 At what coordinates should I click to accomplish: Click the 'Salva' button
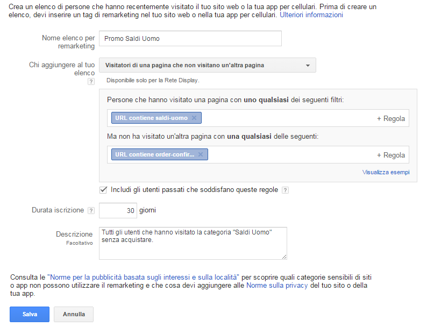click(x=30, y=314)
